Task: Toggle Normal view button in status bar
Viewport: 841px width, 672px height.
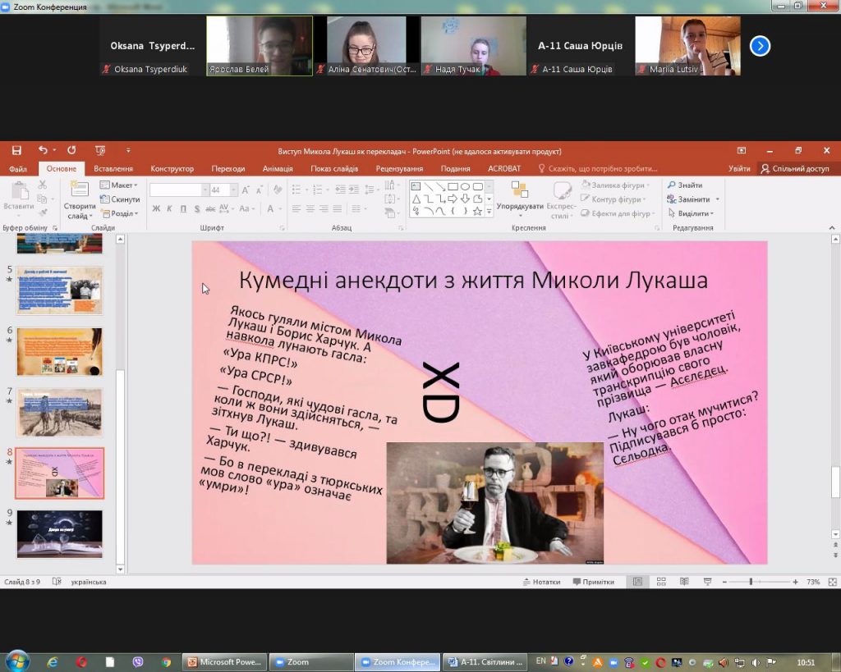Action: coord(637,582)
